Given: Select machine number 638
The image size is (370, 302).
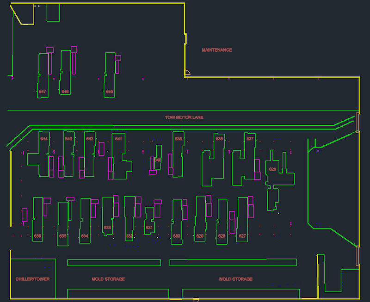Looking at the screenshot, I should click(219, 139).
